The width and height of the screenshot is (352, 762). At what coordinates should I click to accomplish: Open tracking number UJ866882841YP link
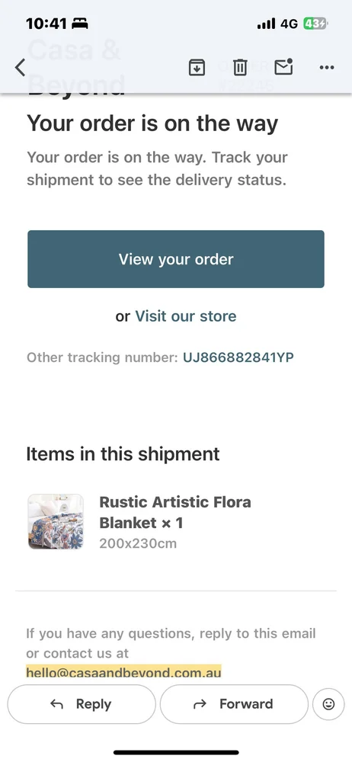238,357
